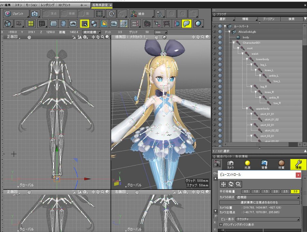Click the camera icon next to ジョイント
This screenshot has height=232, width=307.
click(x=35, y=14)
